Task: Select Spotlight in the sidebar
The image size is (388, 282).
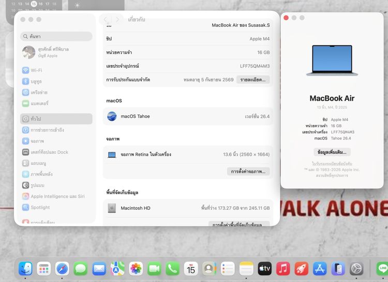Action: [57, 207]
